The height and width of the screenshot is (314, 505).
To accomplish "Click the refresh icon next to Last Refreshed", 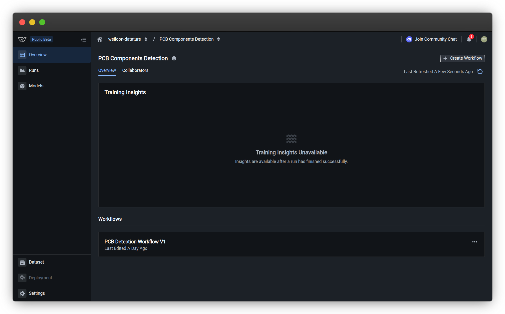I will (480, 72).
